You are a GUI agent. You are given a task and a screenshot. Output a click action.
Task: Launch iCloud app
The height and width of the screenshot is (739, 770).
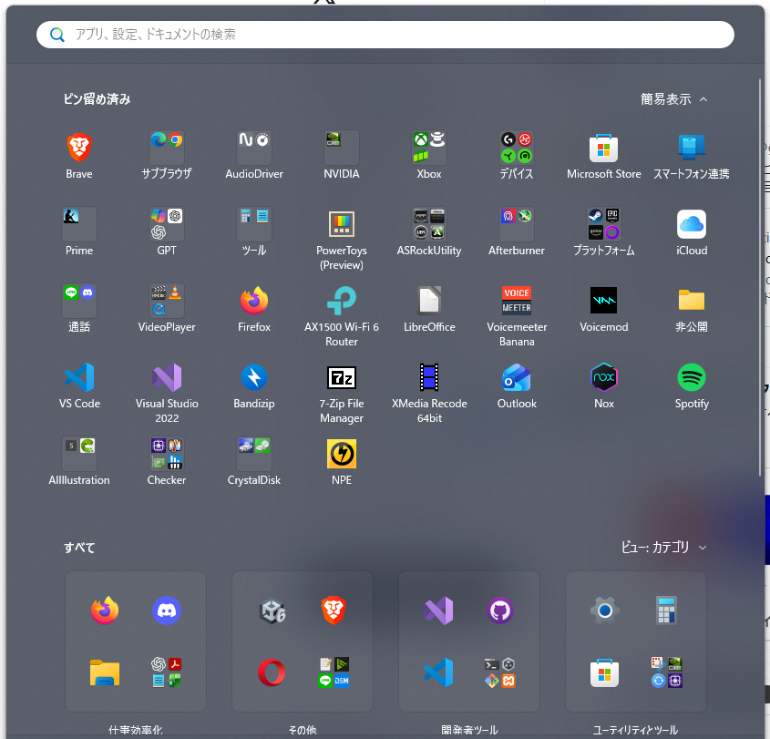pos(692,224)
